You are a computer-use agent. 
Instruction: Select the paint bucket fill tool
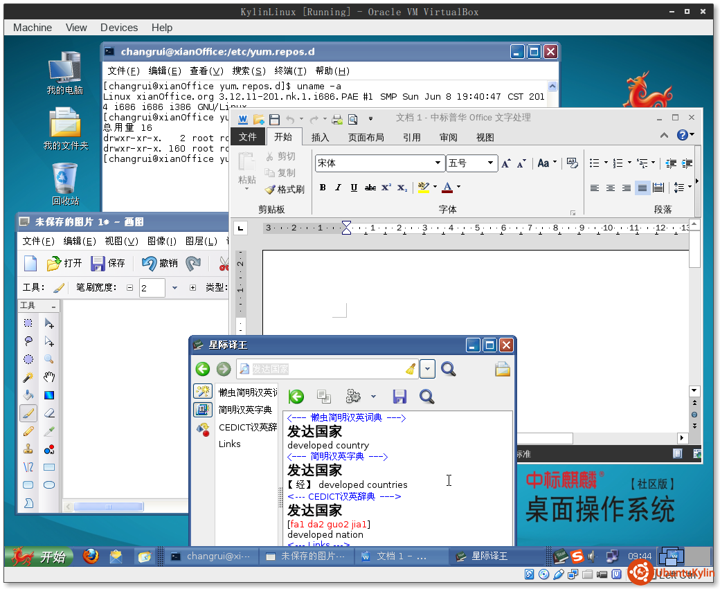tap(28, 395)
